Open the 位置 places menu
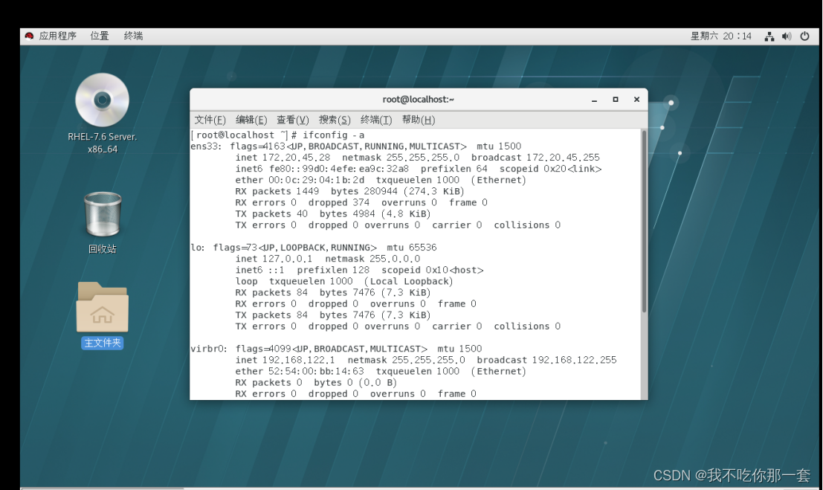The height and width of the screenshot is (490, 823). [99, 36]
